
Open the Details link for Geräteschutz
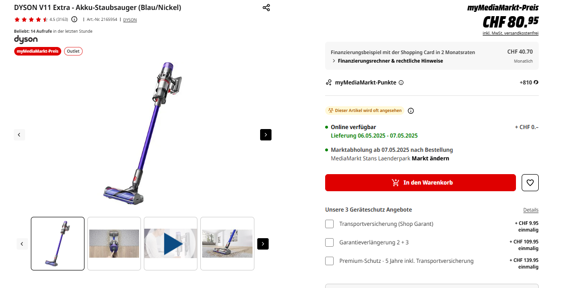click(531, 210)
